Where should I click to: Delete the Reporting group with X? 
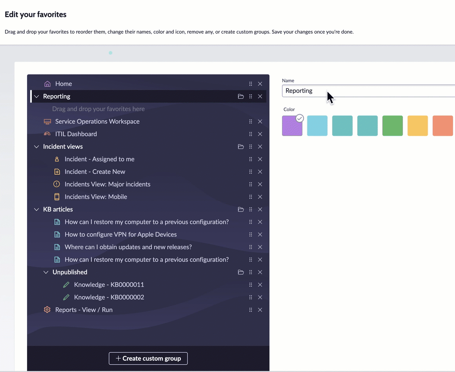coord(260,97)
